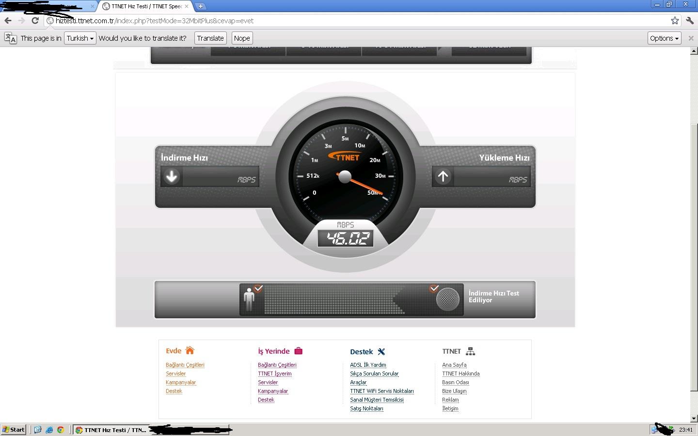This screenshot has height=436, width=698.
Task: Click the TTNET logo on speedometer
Action: point(345,157)
